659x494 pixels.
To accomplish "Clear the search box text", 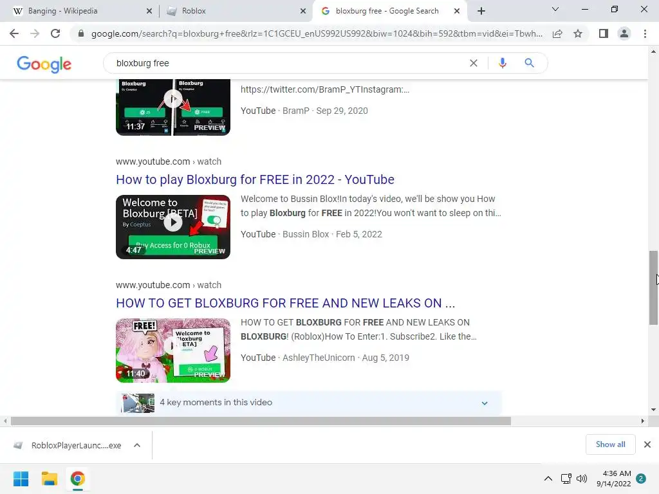I will 473,63.
